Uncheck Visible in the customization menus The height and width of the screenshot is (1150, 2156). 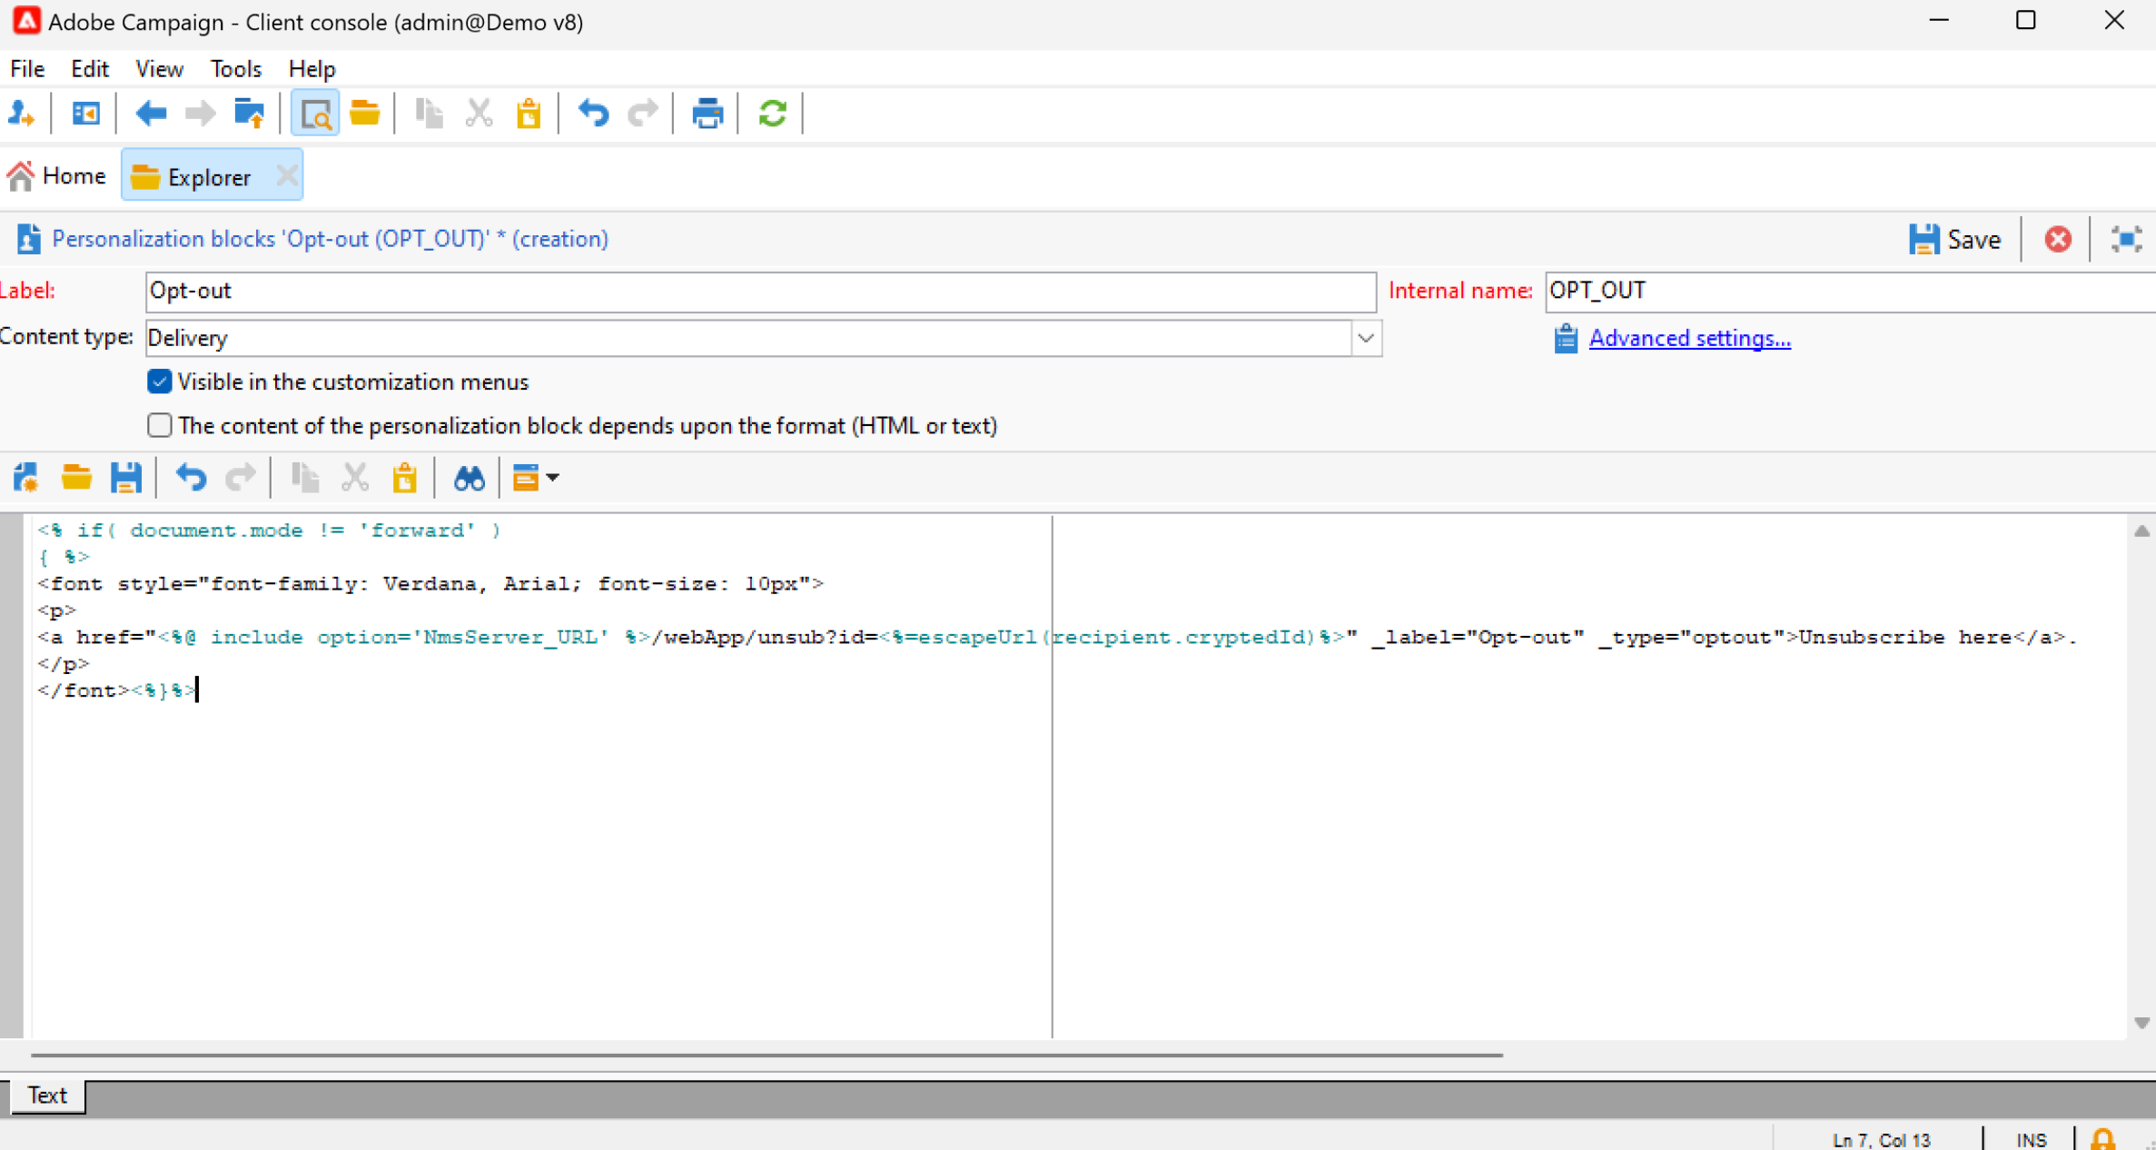(160, 382)
